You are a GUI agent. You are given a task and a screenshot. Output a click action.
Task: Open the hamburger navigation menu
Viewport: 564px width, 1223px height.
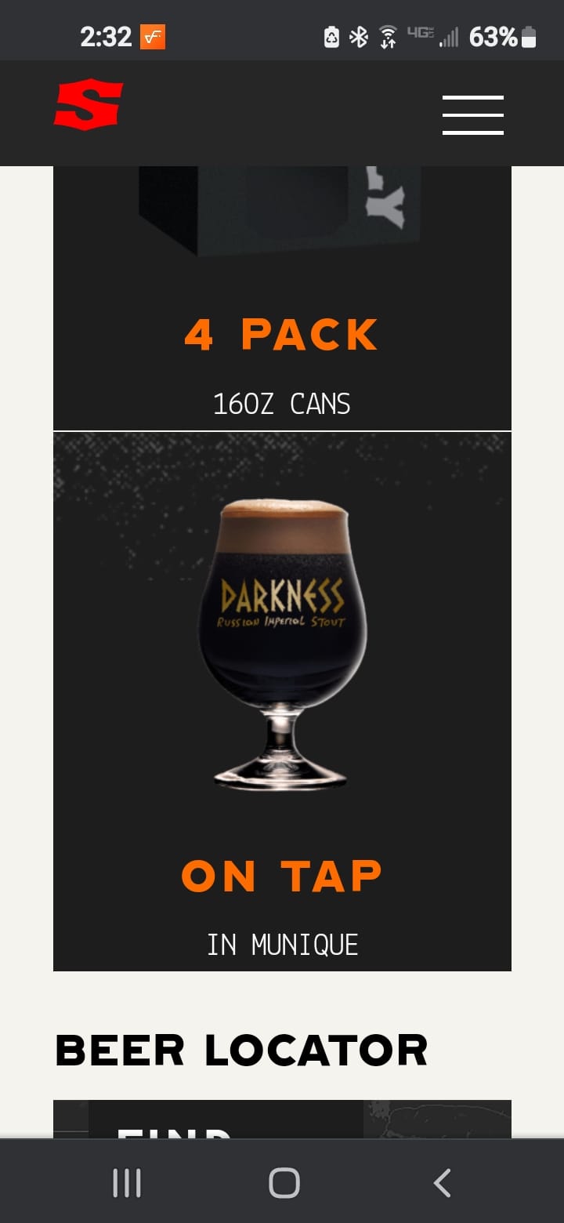472,115
